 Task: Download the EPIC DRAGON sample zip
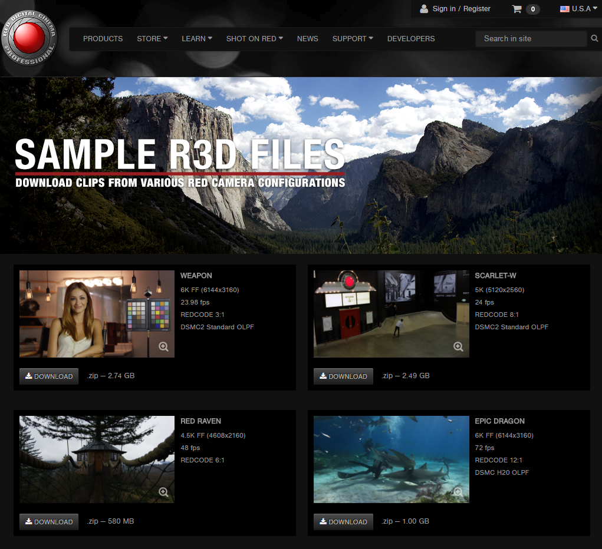point(343,522)
